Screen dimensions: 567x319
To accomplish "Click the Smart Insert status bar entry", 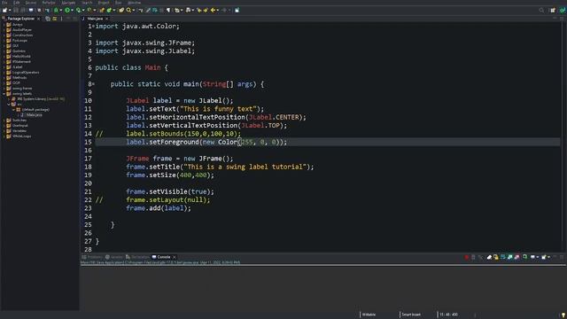I will pos(411,315).
